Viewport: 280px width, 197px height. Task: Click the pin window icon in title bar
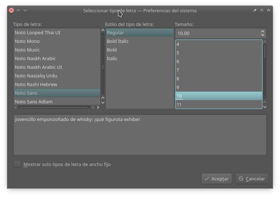coord(255,10)
